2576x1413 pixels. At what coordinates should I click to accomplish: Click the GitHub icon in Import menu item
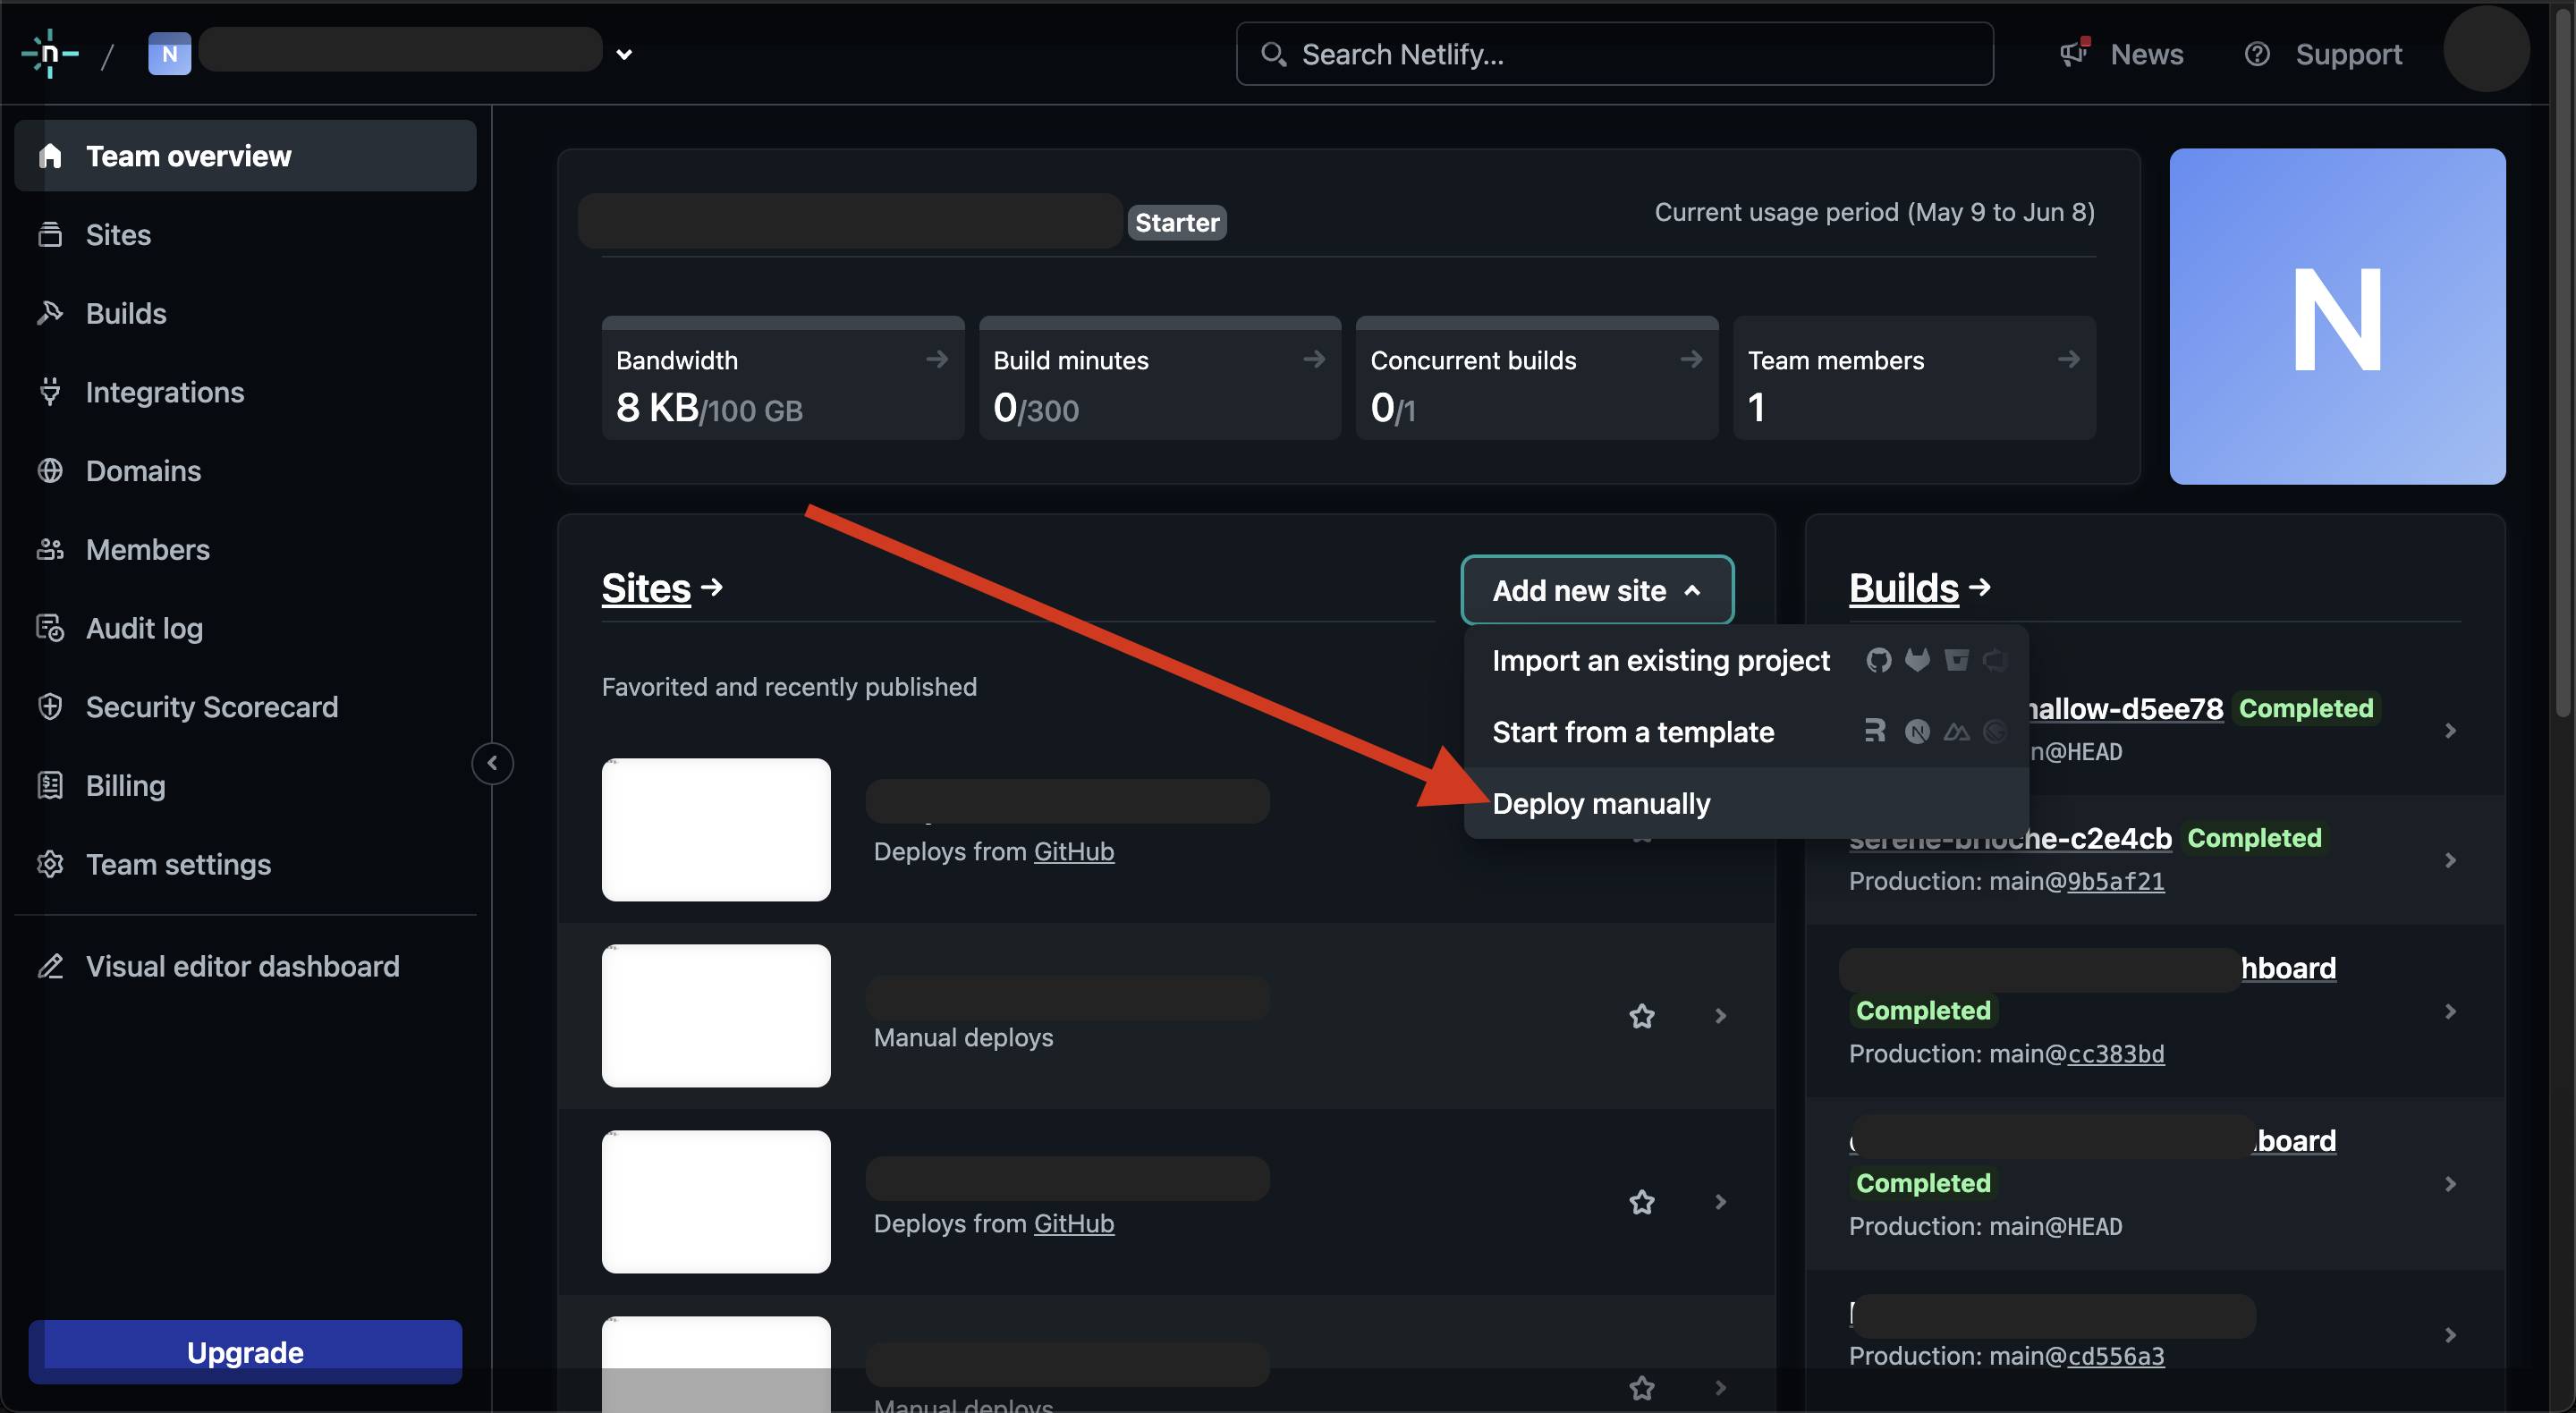[x=1878, y=660]
